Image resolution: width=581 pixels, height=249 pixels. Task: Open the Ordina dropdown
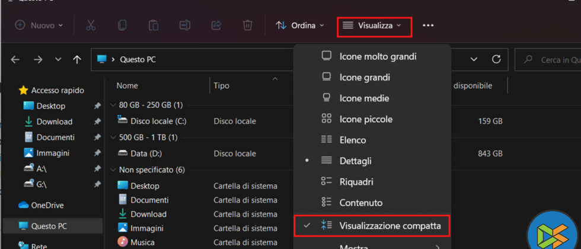pyautogui.click(x=300, y=25)
